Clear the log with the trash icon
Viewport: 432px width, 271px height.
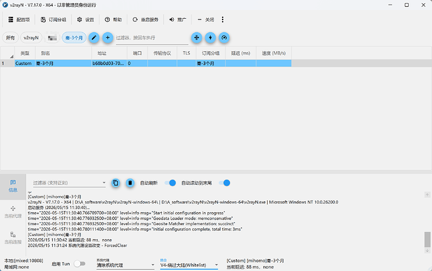(130, 183)
